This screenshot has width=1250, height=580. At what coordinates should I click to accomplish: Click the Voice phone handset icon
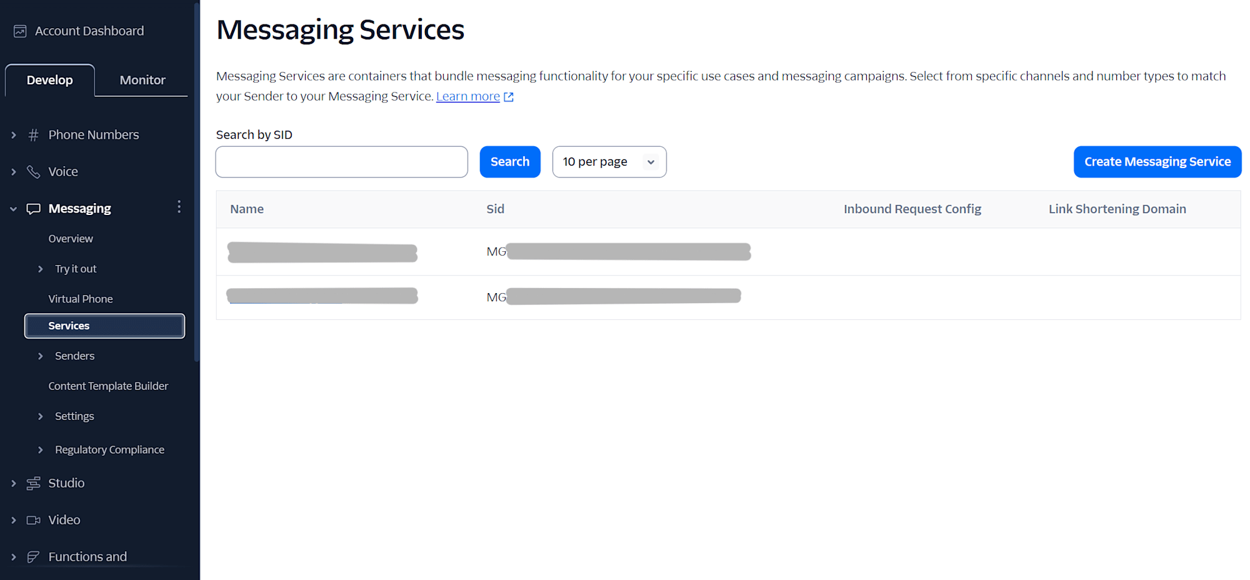pyautogui.click(x=34, y=172)
